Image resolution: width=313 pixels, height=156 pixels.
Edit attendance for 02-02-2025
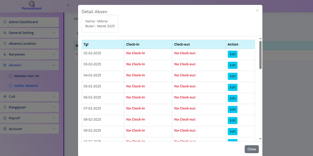coord(232,54)
